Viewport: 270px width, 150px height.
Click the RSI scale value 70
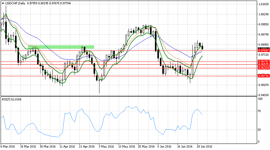tap(259, 111)
